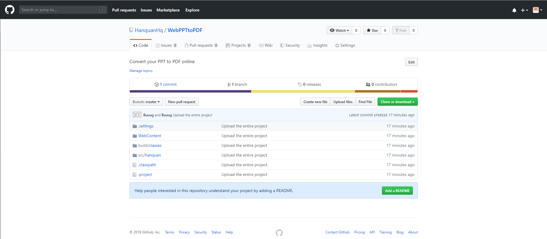Click the folder icon for WebContent
This screenshot has height=239, width=547.
pos(135,136)
